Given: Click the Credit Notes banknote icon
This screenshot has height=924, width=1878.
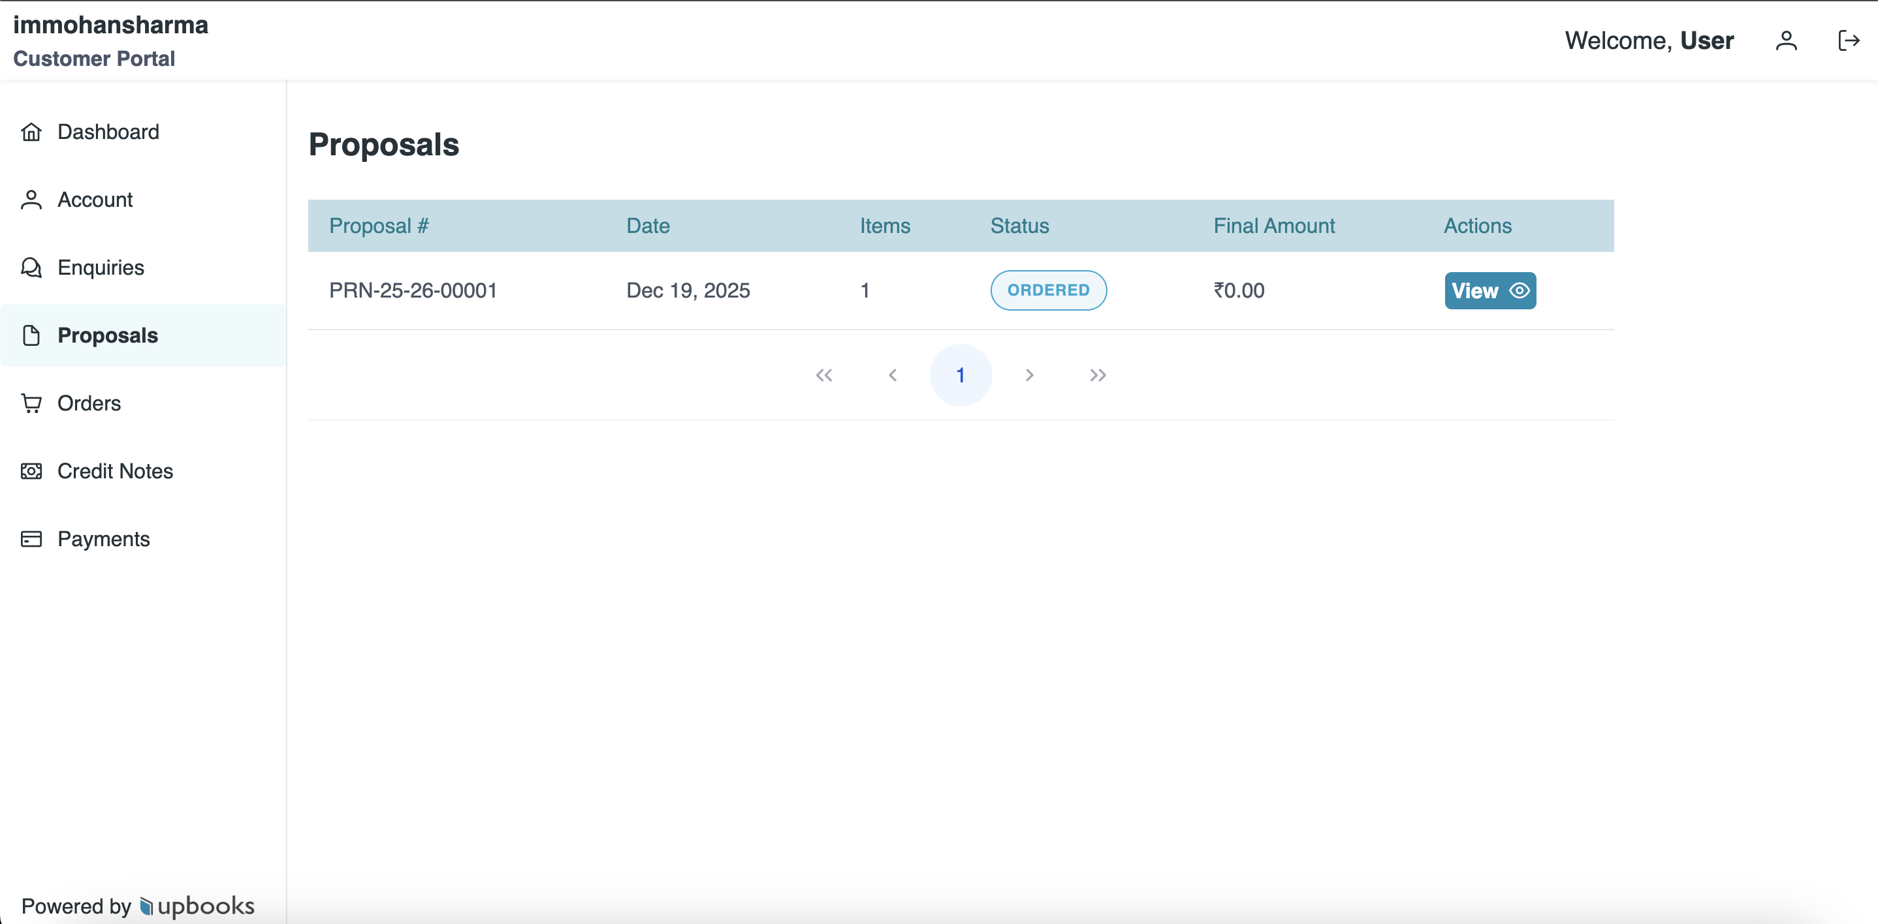Looking at the screenshot, I should (31, 470).
